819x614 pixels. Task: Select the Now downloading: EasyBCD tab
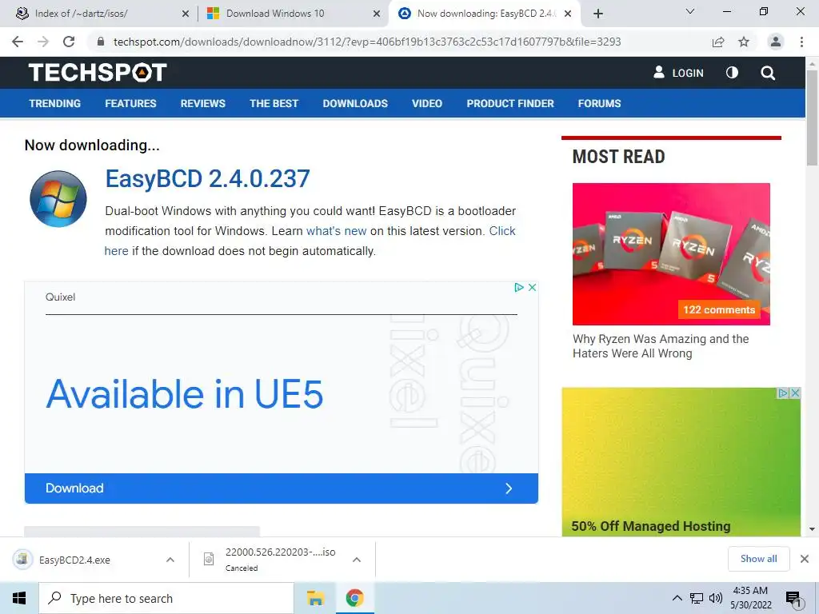485,14
